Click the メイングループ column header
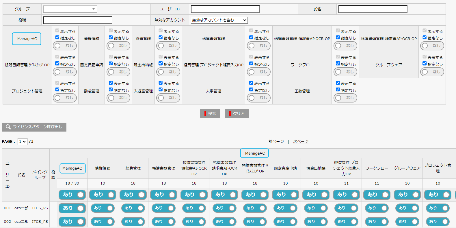 tap(40, 175)
